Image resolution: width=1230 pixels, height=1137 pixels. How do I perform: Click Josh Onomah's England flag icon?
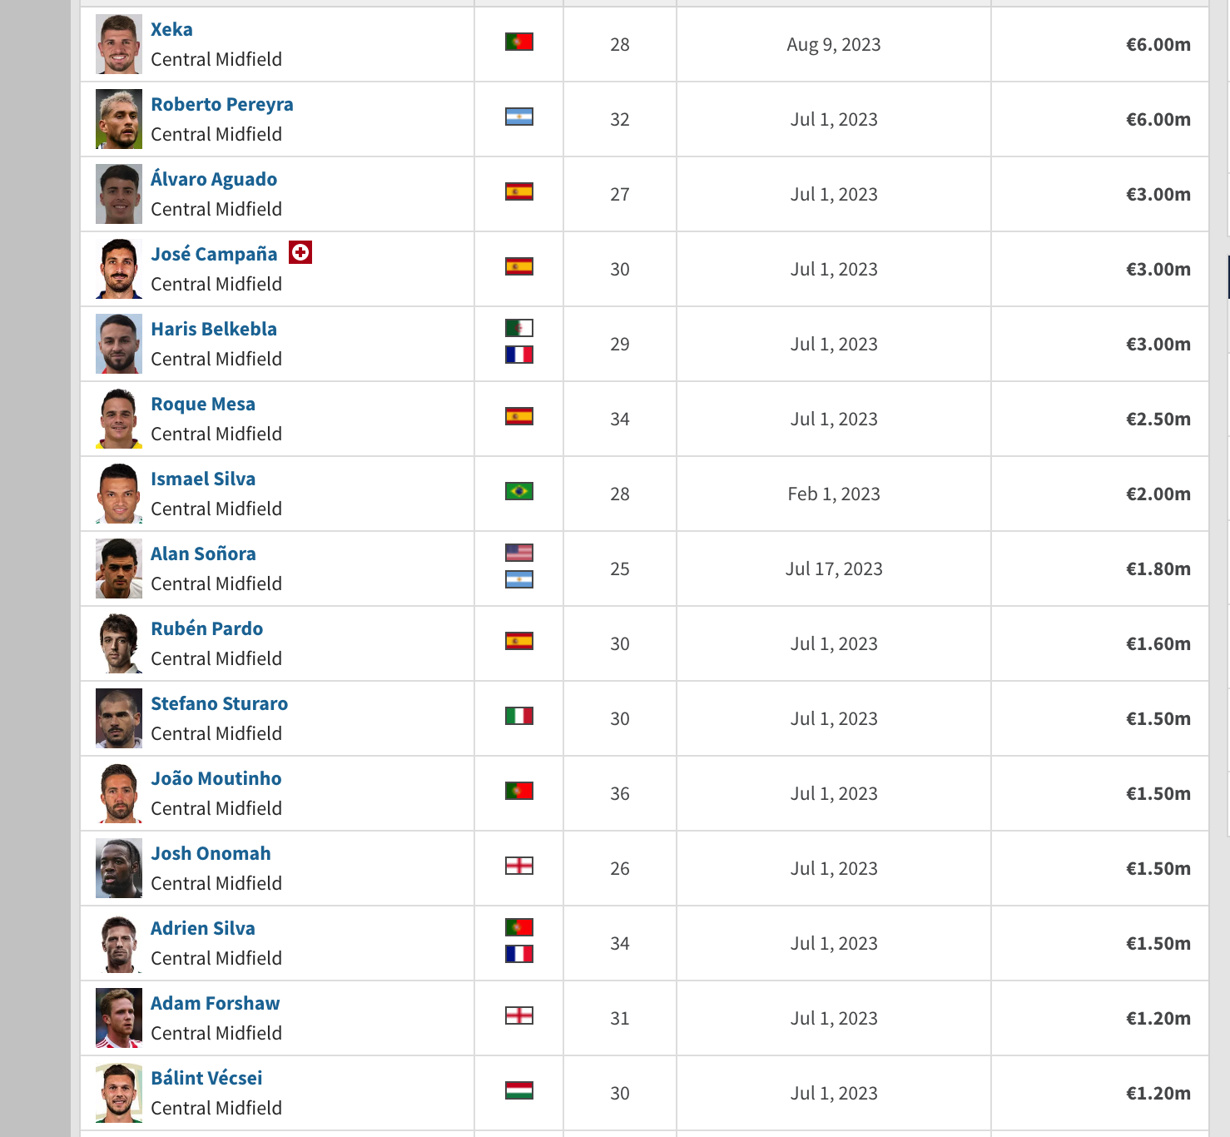pos(519,866)
